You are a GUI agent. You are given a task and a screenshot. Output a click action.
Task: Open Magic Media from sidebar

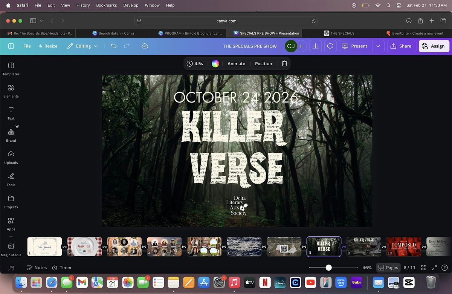coord(11,250)
